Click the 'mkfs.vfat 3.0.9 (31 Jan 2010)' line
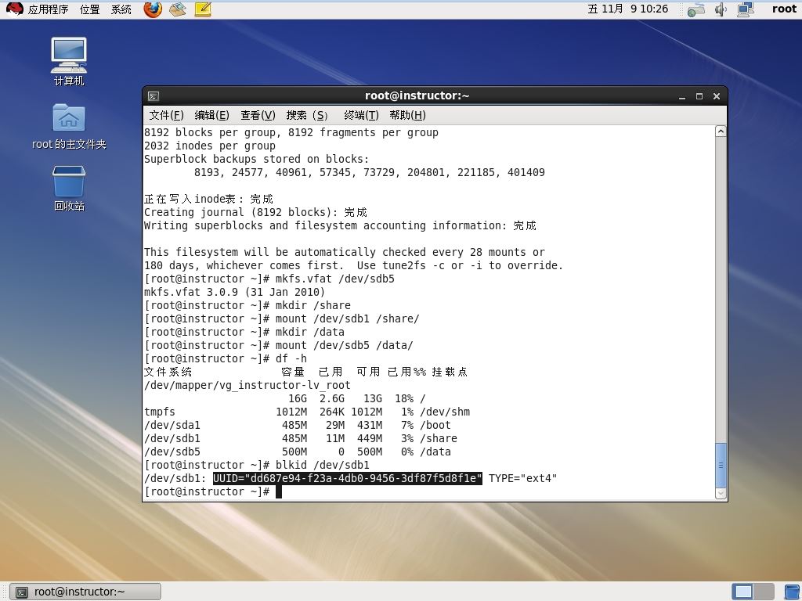Screen dimensions: 802x601 (234, 293)
